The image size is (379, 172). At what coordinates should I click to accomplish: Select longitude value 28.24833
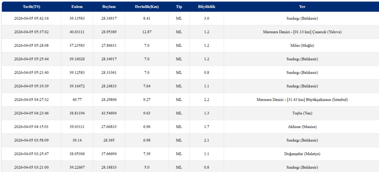(109, 86)
